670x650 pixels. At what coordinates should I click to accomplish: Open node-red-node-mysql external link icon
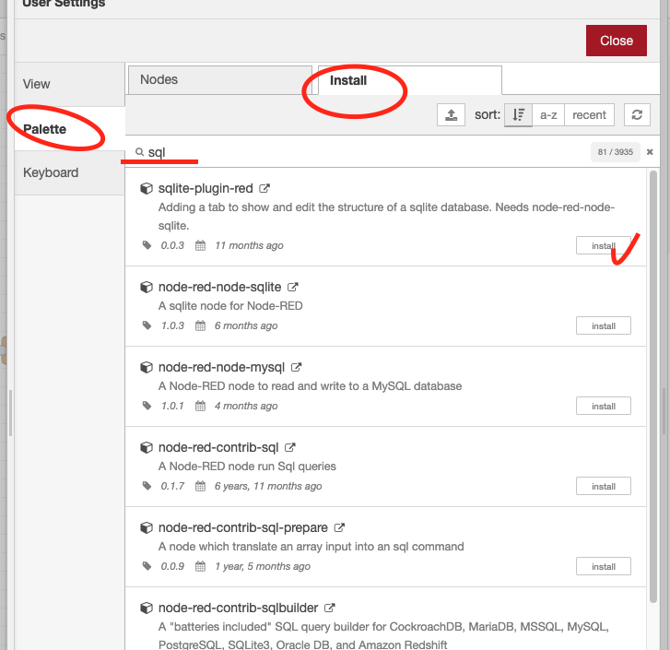296,368
